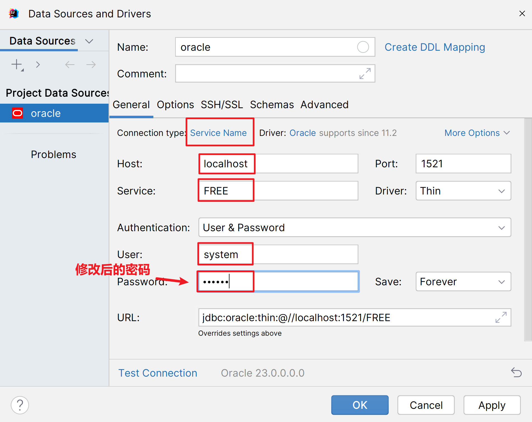Open the Problems section
532x422 pixels.
(x=53, y=154)
